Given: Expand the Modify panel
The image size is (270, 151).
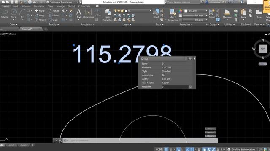Looking at the screenshot, I should [x=54, y=24].
